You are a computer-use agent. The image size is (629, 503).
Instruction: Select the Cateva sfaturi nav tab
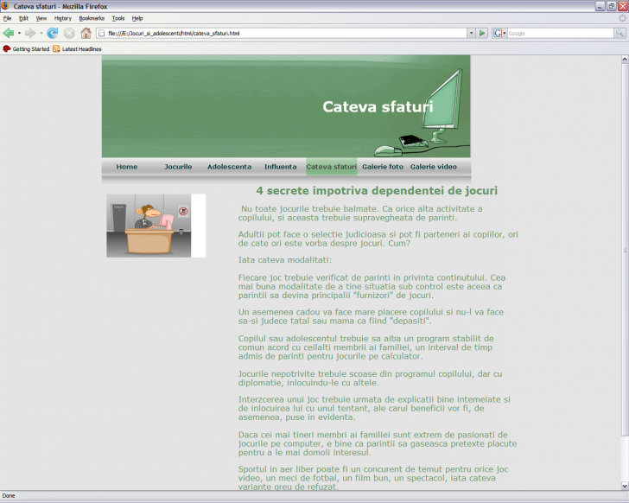click(x=332, y=167)
